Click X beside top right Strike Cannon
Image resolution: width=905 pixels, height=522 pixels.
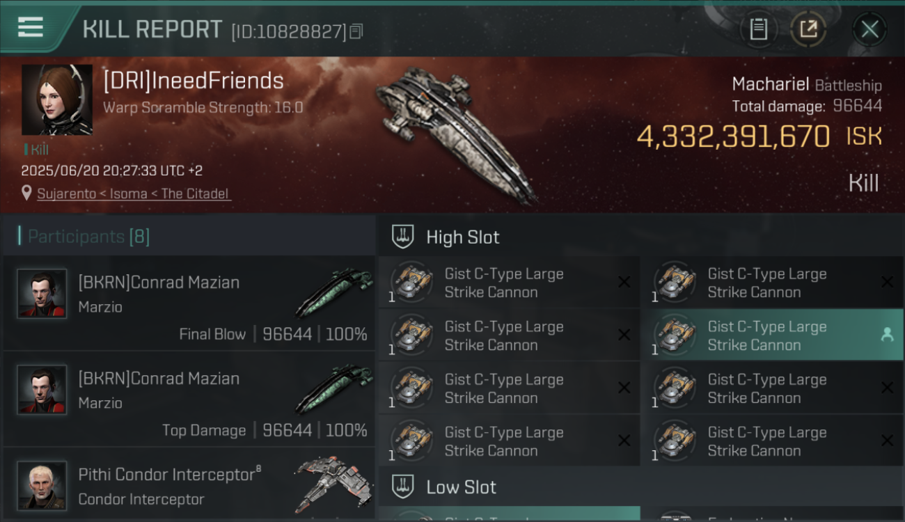(x=887, y=282)
